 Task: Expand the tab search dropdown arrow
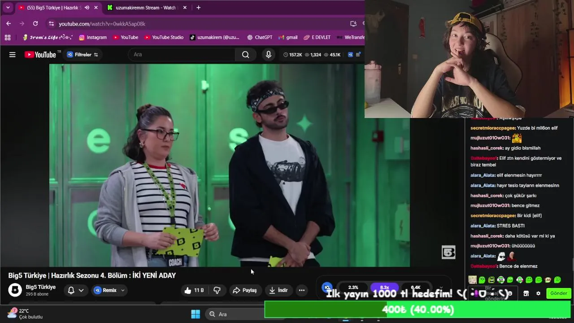tap(8, 8)
